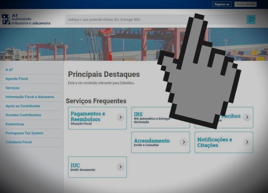Click the arrow icon in the Recibos card
This screenshot has width=268, height=193.
click(247, 117)
